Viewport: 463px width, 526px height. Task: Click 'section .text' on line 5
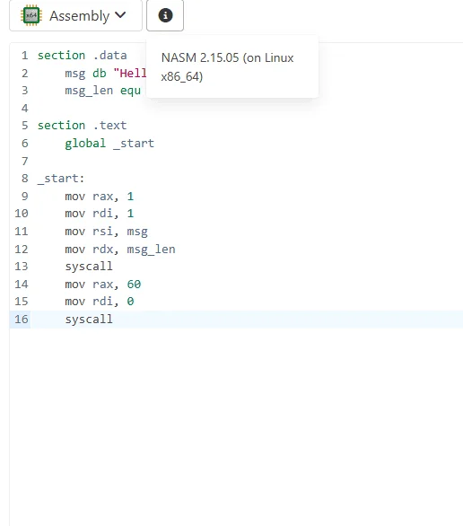(x=83, y=126)
